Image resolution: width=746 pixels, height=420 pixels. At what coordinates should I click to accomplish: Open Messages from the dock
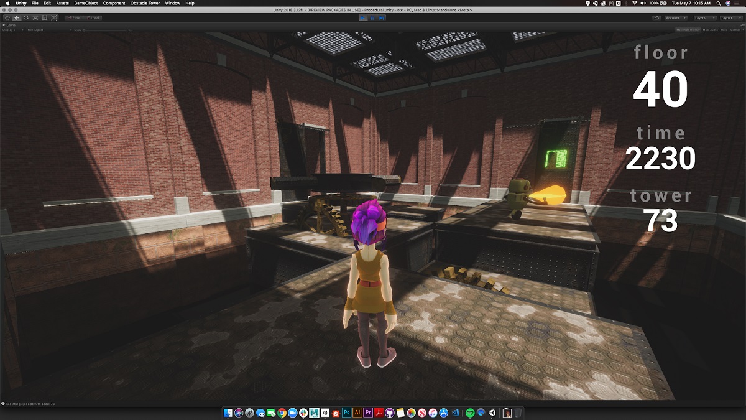click(260, 413)
